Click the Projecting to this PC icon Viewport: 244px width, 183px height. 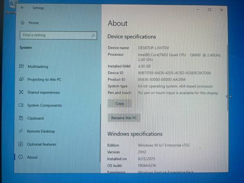(21, 80)
